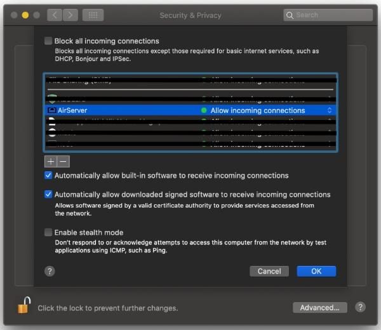Viewport: 381px width, 330px height.
Task: Click the Block all incoming connections label
Action: point(107,41)
